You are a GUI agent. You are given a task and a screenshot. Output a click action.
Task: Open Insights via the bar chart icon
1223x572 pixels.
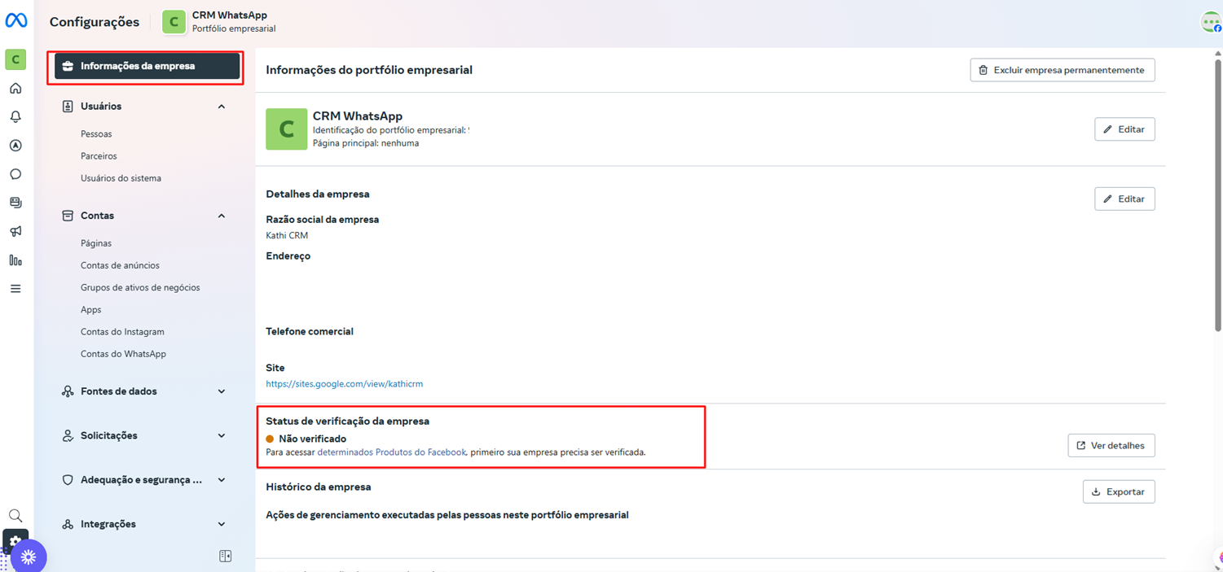pyautogui.click(x=15, y=260)
